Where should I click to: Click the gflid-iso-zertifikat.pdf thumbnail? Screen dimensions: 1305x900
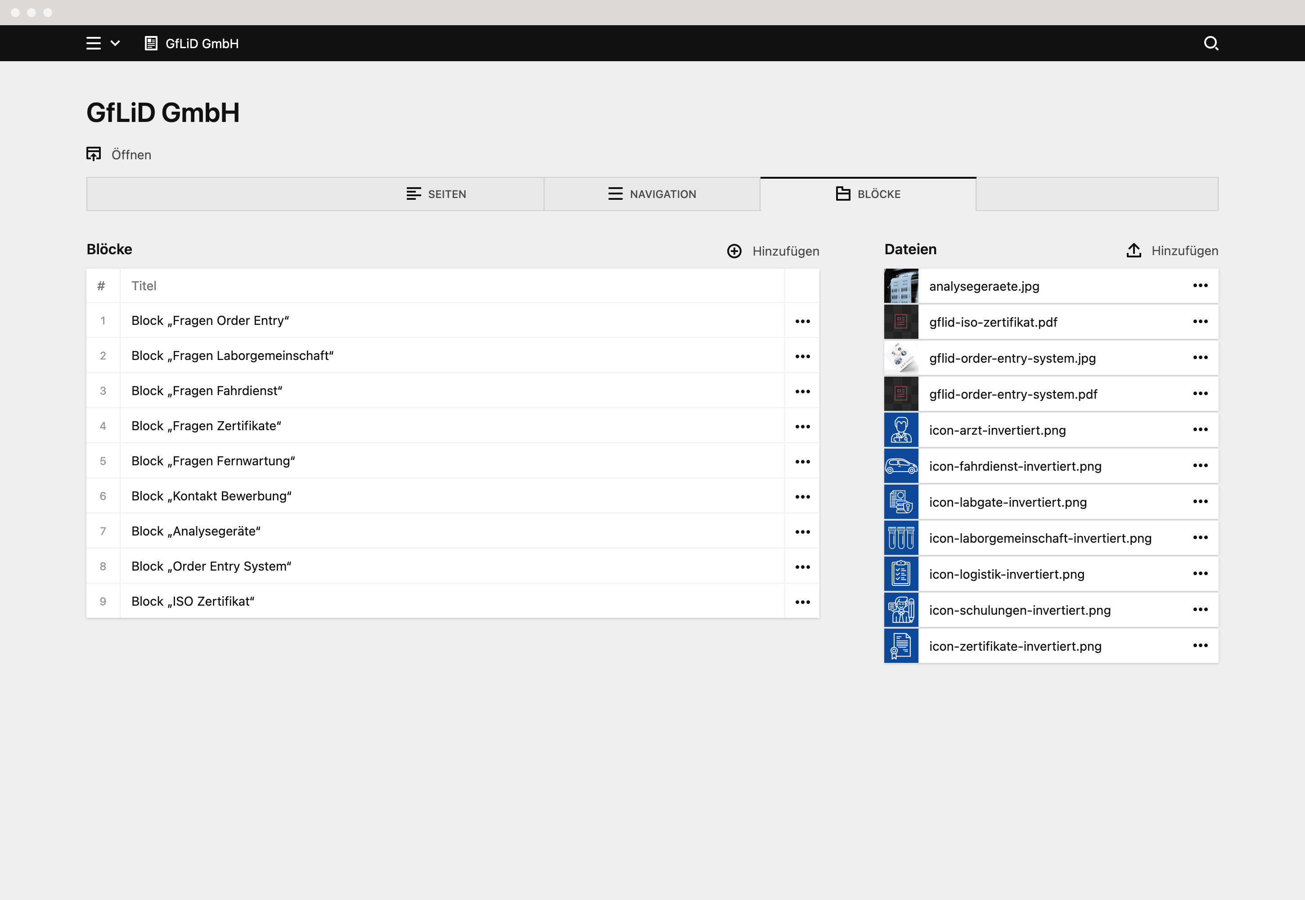(901, 322)
